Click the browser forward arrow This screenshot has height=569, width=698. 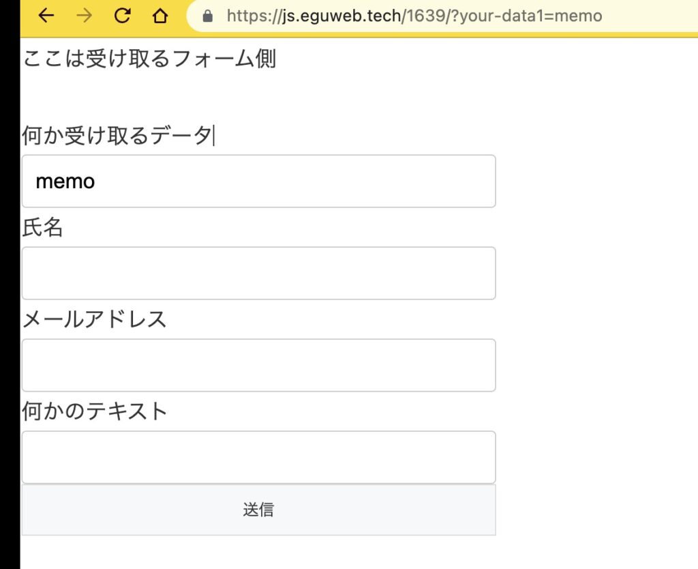pyautogui.click(x=84, y=16)
